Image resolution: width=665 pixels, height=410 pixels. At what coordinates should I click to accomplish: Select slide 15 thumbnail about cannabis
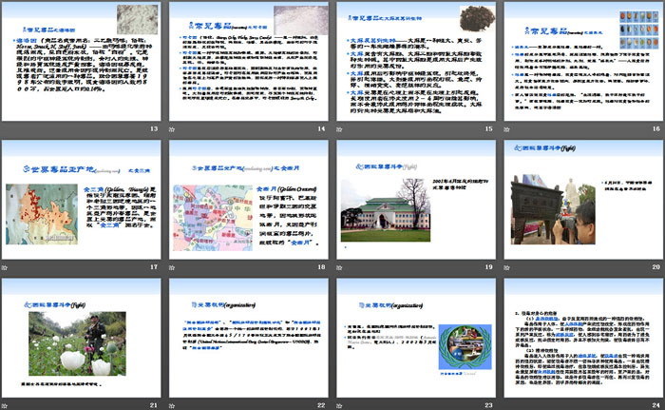416,62
